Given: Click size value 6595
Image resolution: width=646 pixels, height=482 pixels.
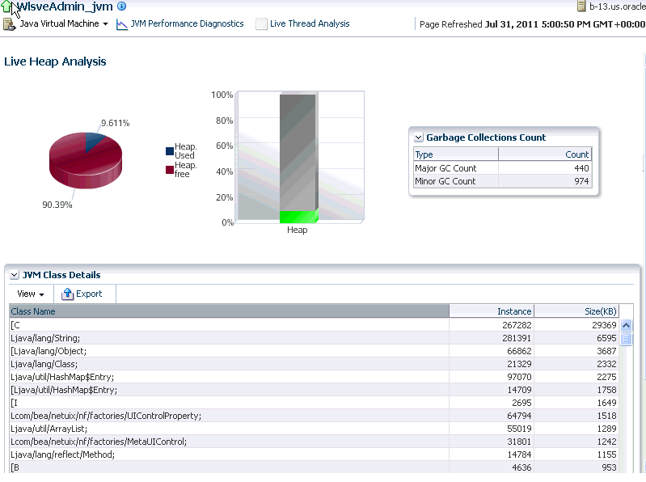Looking at the screenshot, I should coord(606,338).
